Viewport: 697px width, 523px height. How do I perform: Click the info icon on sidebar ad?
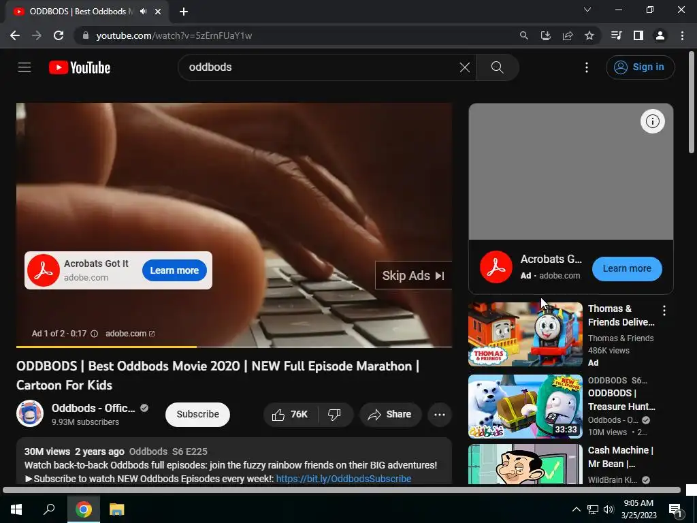coord(652,121)
